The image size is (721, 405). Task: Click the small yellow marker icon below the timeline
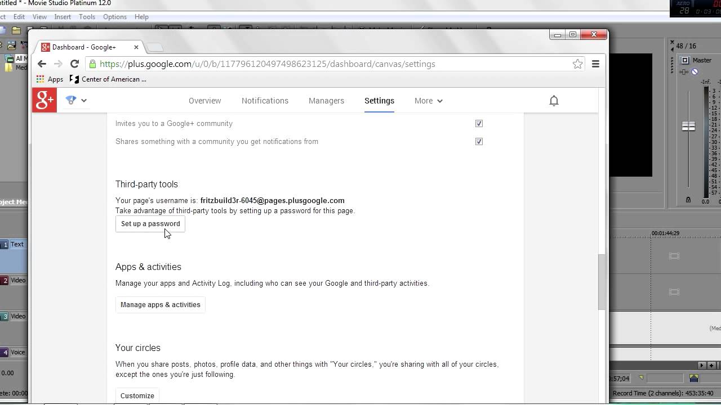pyautogui.click(x=641, y=378)
